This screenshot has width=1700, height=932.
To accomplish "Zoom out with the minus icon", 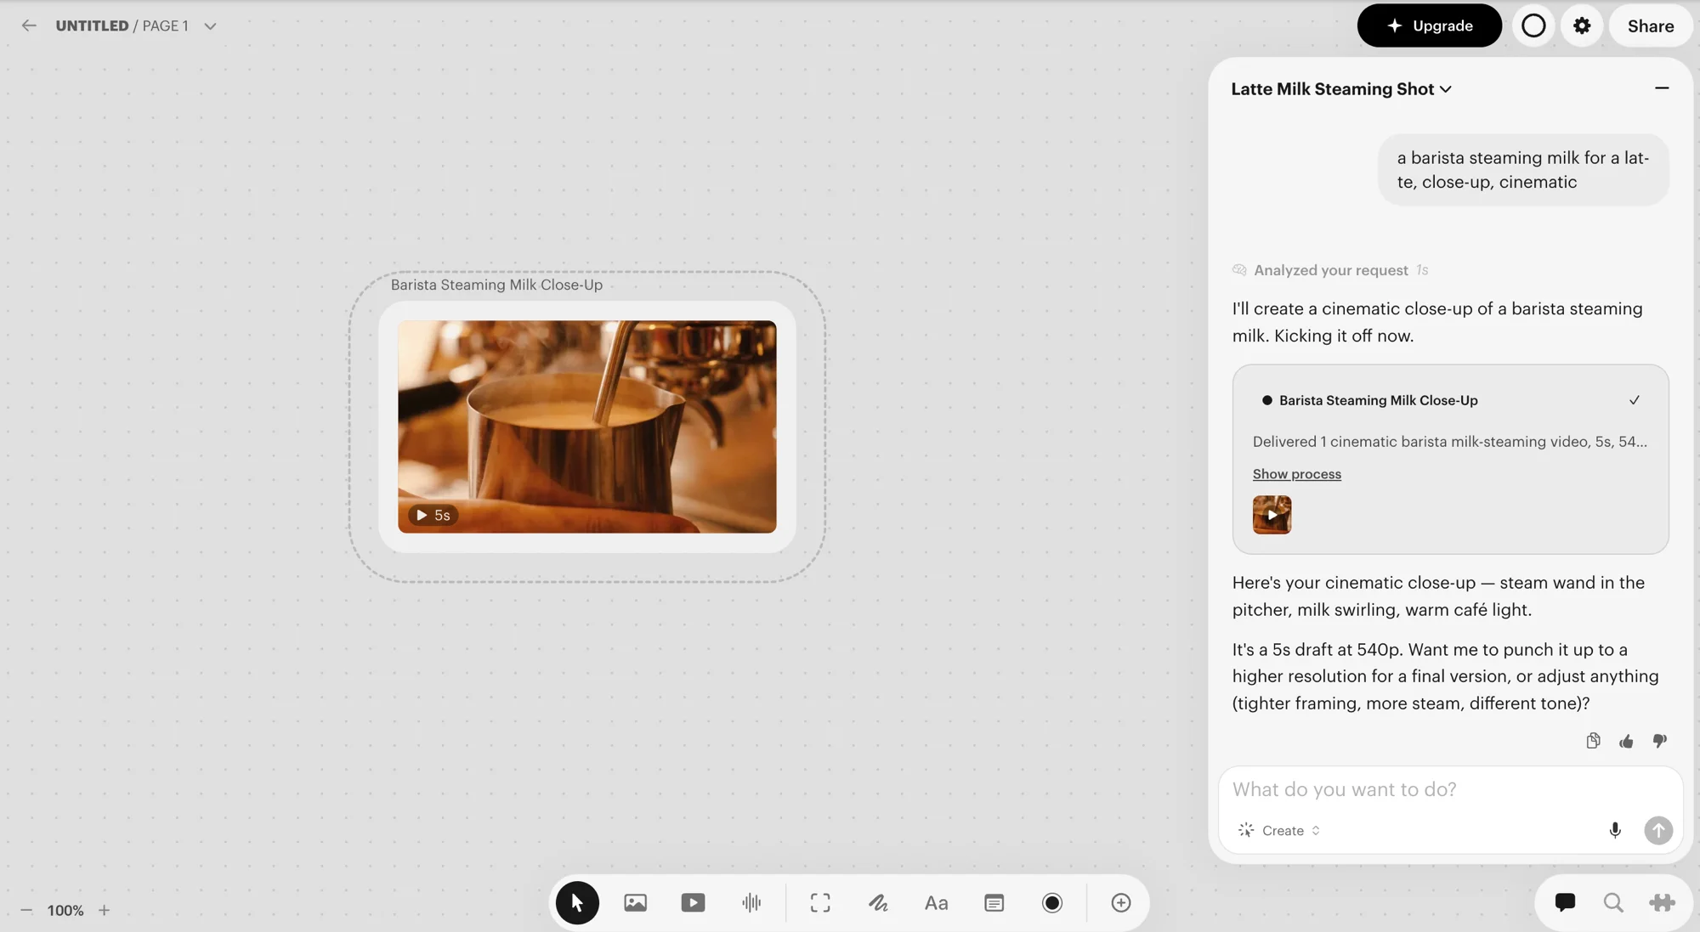I will click(x=26, y=910).
